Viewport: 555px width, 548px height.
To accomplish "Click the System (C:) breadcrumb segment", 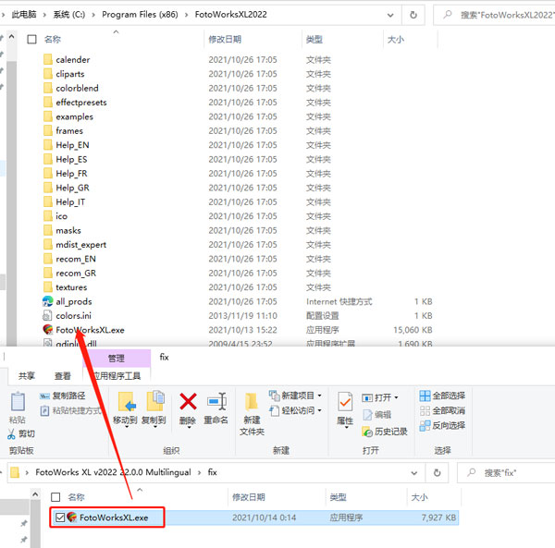I will point(69,15).
